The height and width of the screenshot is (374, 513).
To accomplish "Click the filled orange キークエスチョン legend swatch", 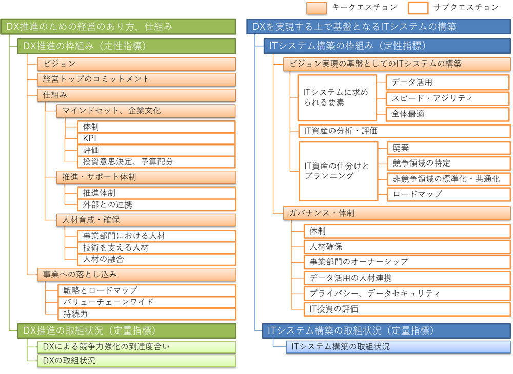I will click(x=316, y=8).
